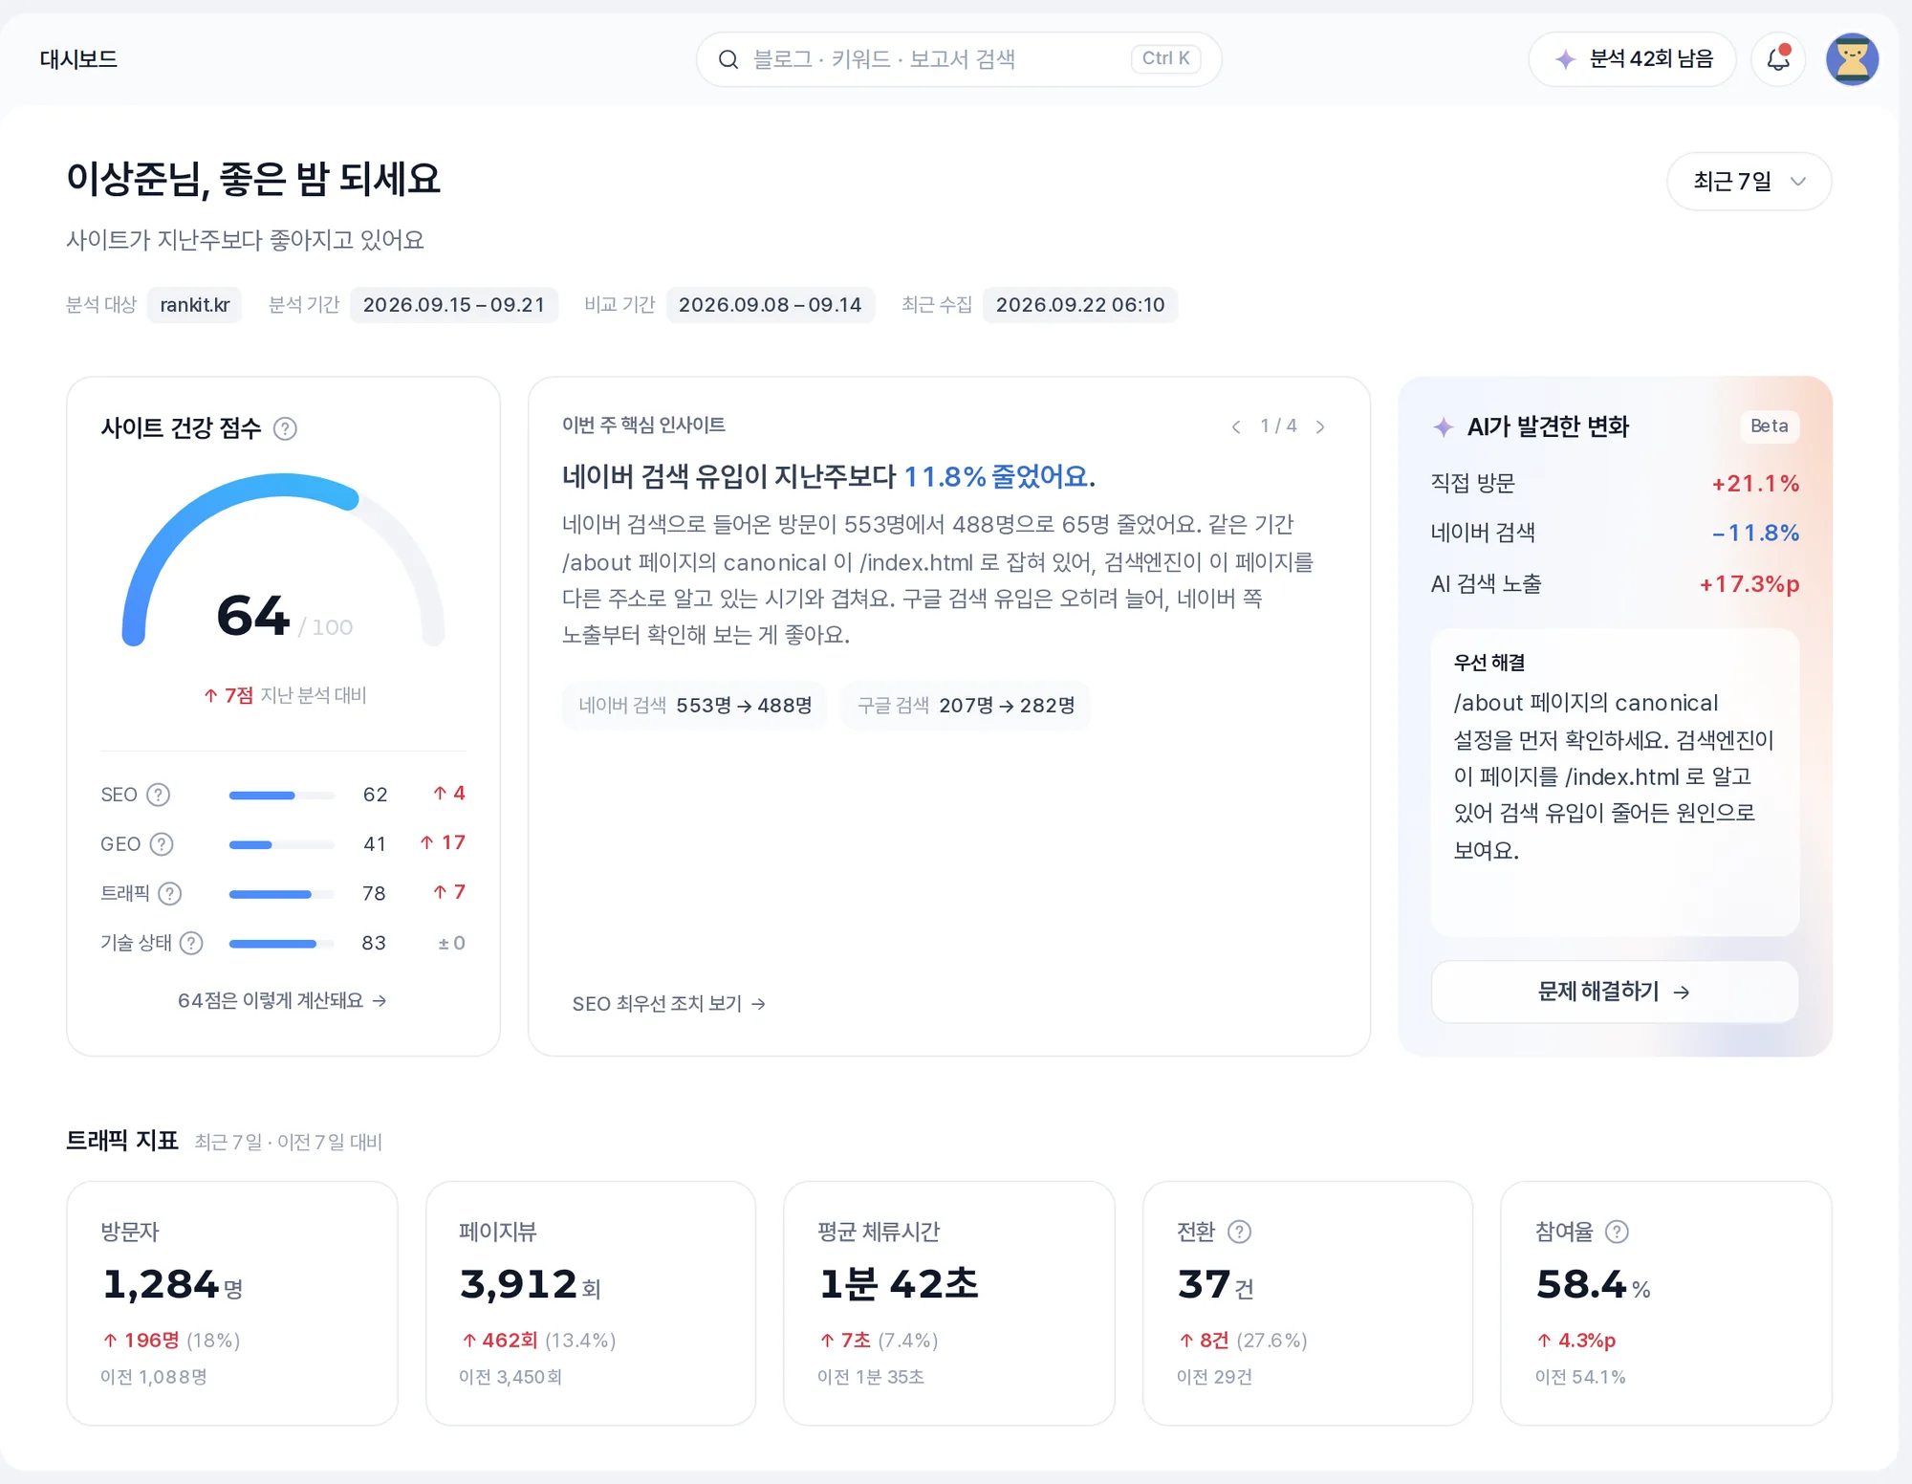Click the 우선 해결 recommendation box
Image resolution: width=1912 pixels, height=1484 pixels.
pos(1615,782)
